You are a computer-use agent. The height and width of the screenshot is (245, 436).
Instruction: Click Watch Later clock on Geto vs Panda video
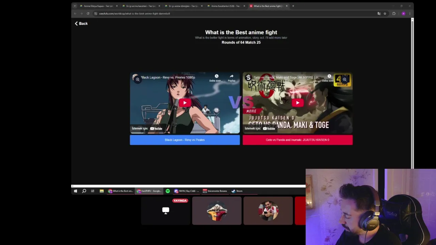pos(329,76)
